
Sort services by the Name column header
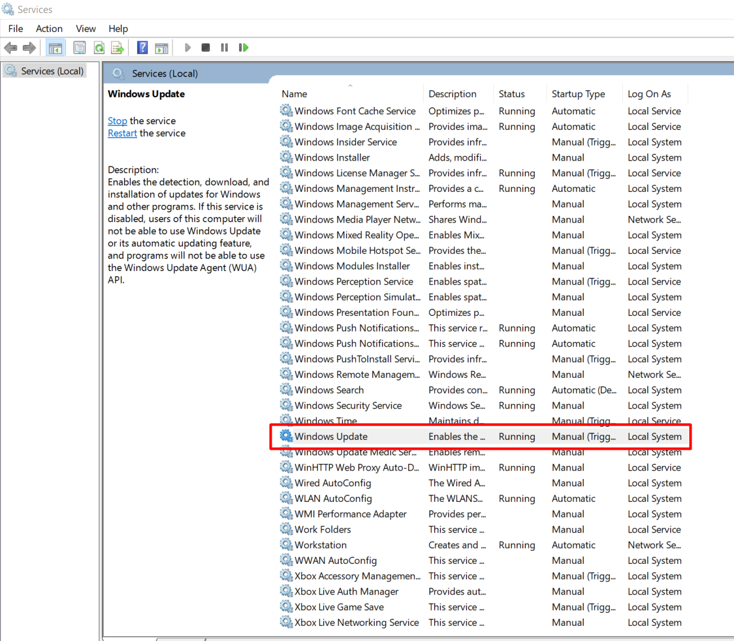point(351,94)
